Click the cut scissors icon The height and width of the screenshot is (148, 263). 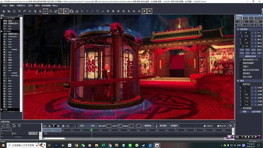[29, 11]
